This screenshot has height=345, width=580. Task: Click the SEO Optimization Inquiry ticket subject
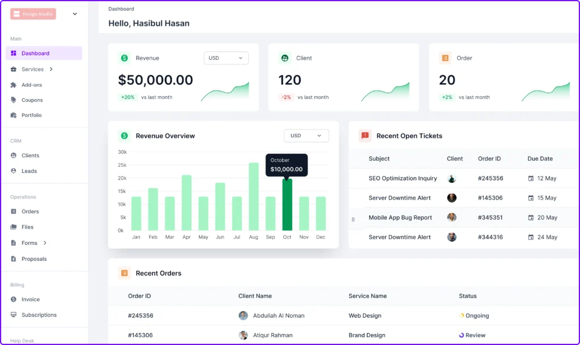pyautogui.click(x=403, y=178)
